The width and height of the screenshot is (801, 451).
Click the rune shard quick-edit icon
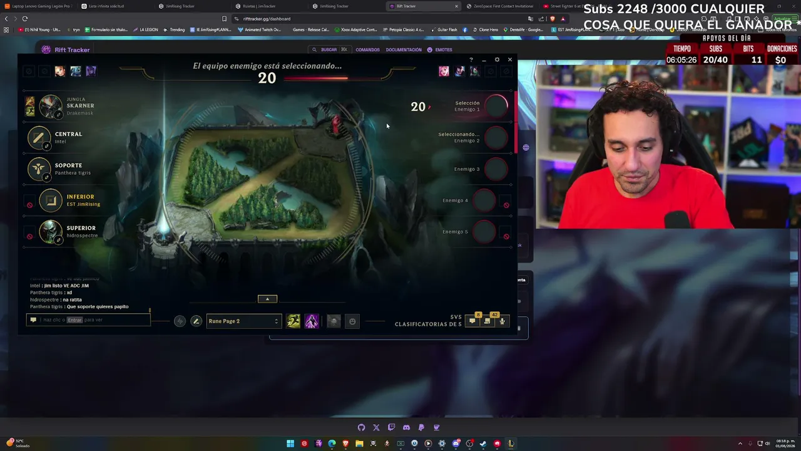[180, 321]
